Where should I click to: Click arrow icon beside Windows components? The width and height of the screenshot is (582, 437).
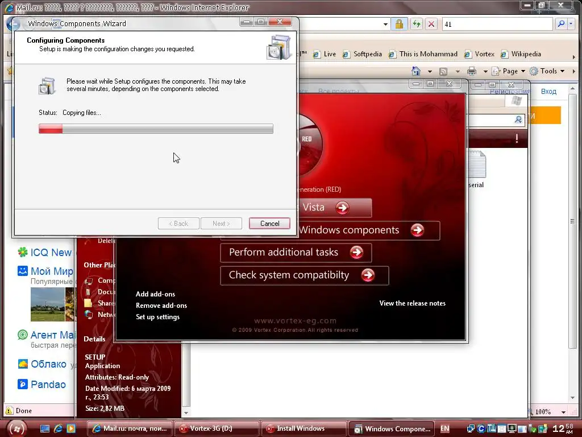pyautogui.click(x=418, y=230)
